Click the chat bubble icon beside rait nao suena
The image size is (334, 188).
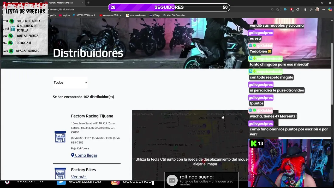pos(172,180)
